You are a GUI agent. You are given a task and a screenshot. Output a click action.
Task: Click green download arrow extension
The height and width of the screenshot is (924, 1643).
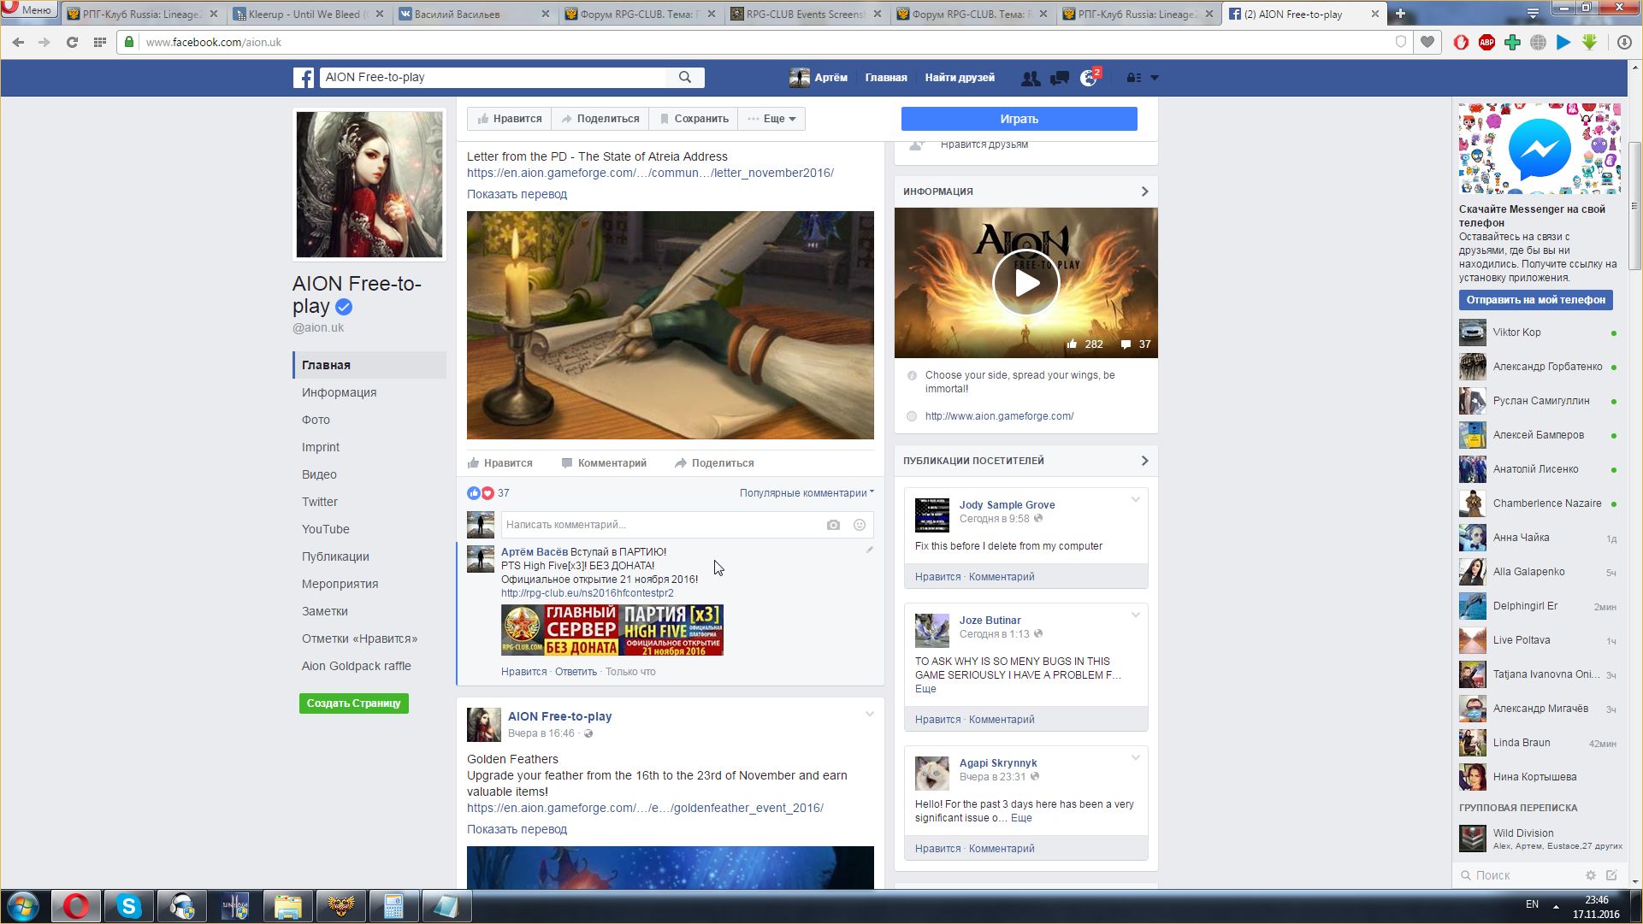pos(1589,42)
